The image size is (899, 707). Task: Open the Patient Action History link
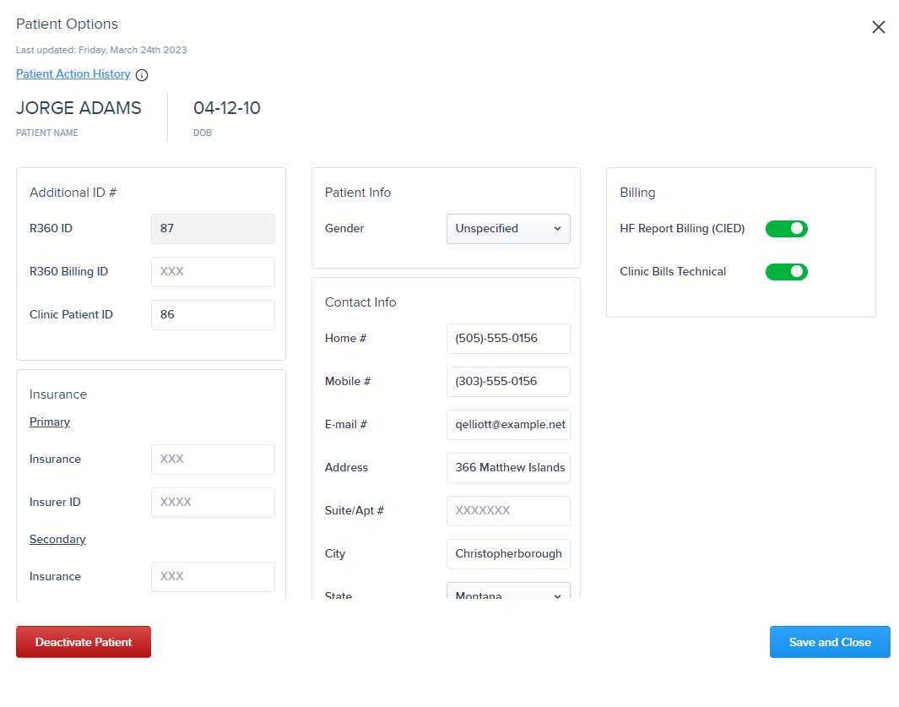tap(73, 73)
